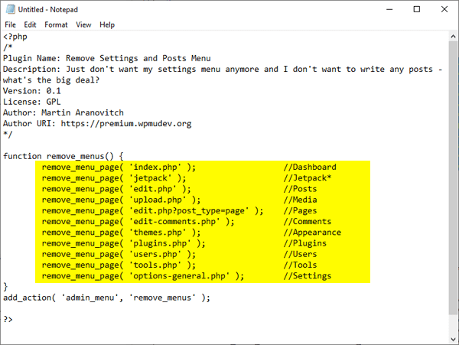Open the Format menu
Viewport: 459px width, 345px height.
point(56,24)
